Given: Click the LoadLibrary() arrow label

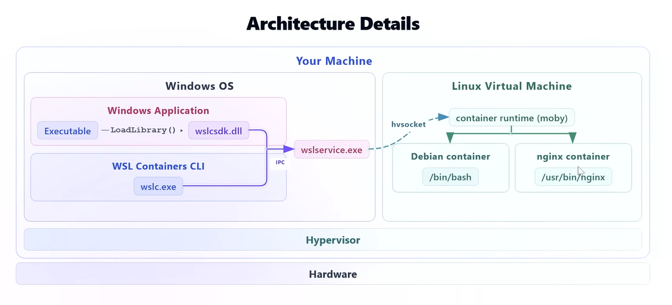Looking at the screenshot, I should (x=143, y=130).
